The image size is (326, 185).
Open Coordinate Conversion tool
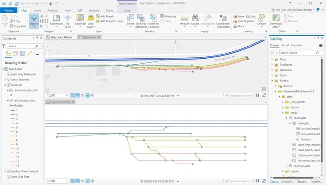223,21
